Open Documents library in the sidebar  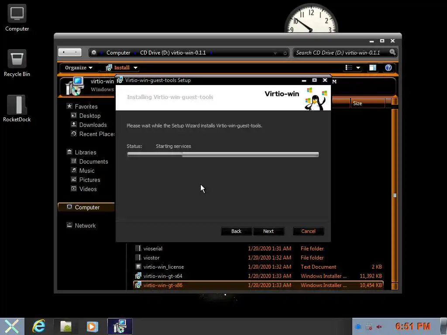(x=93, y=161)
